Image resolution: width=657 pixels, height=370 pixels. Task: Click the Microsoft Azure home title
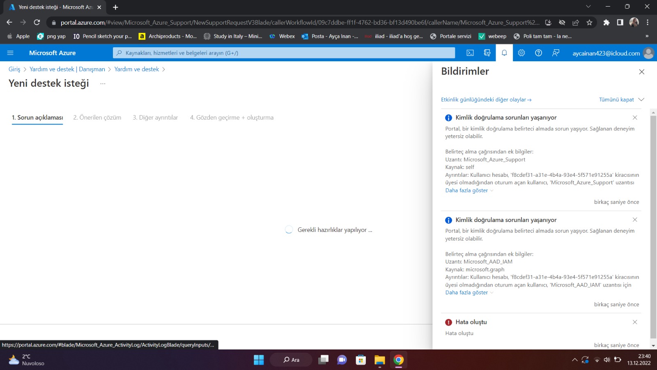tap(53, 53)
